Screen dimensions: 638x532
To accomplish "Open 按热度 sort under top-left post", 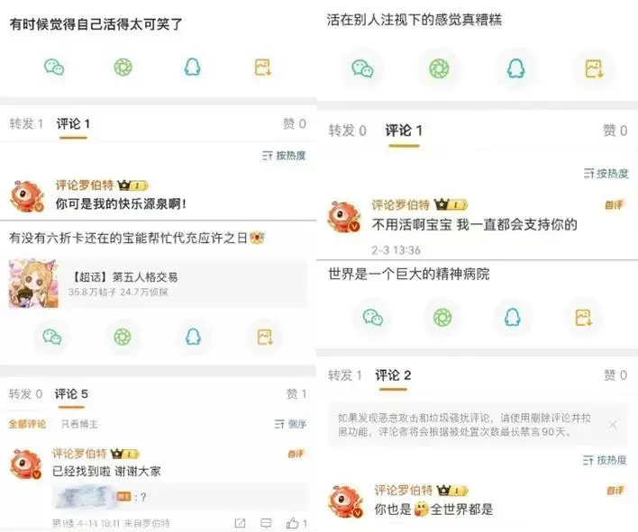I will pos(284,156).
